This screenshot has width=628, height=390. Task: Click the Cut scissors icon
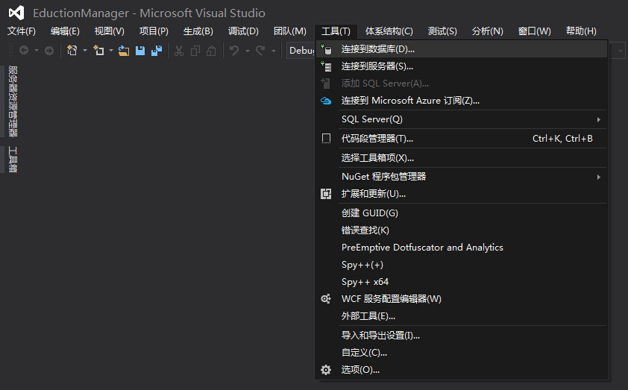pyautogui.click(x=178, y=51)
